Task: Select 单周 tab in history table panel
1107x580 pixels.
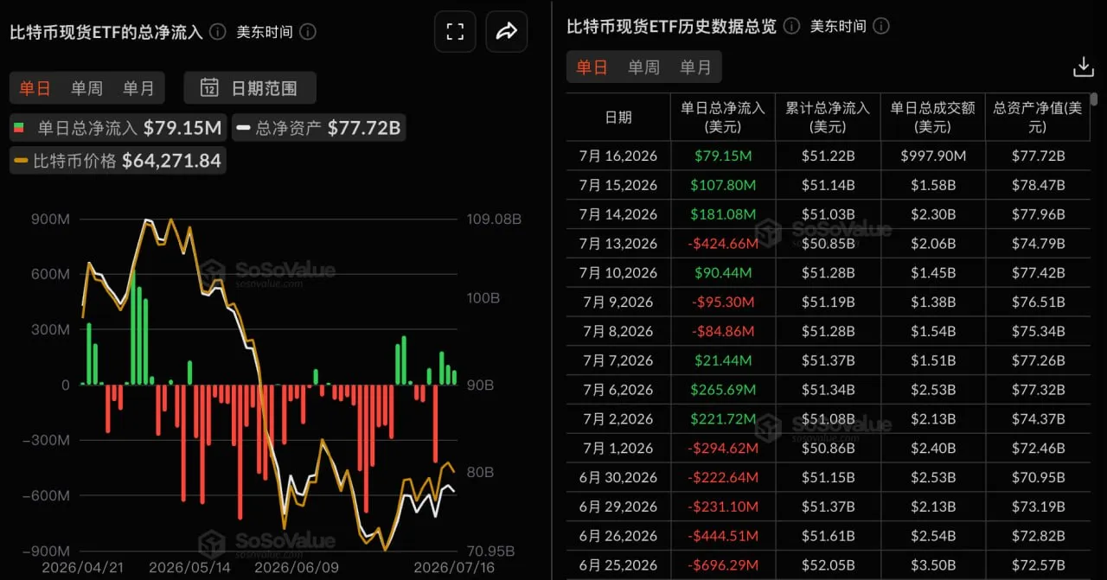Action: pos(643,67)
